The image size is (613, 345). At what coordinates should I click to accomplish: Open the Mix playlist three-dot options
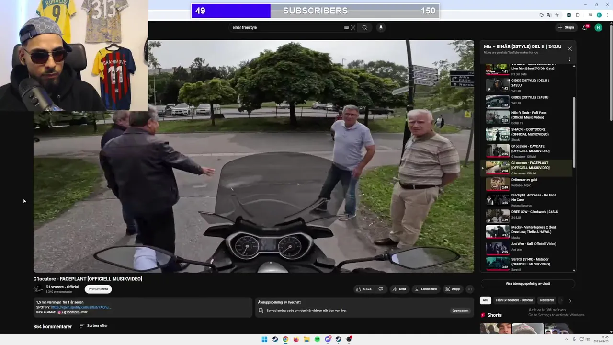coord(569,59)
